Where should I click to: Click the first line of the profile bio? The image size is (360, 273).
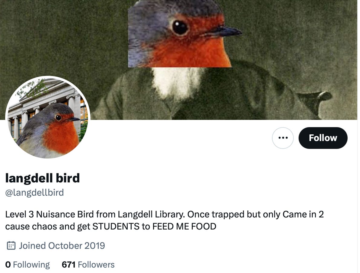164,214
